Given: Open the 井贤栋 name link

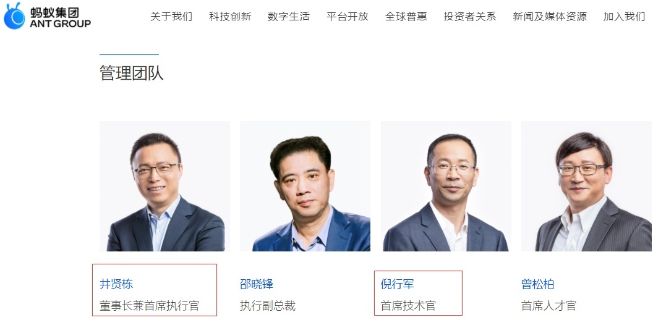Looking at the screenshot, I should pos(116,284).
